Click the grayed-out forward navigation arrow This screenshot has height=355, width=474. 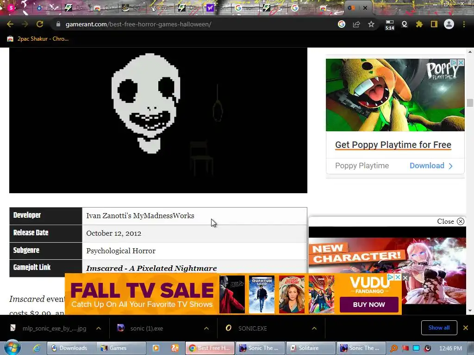pos(25,24)
